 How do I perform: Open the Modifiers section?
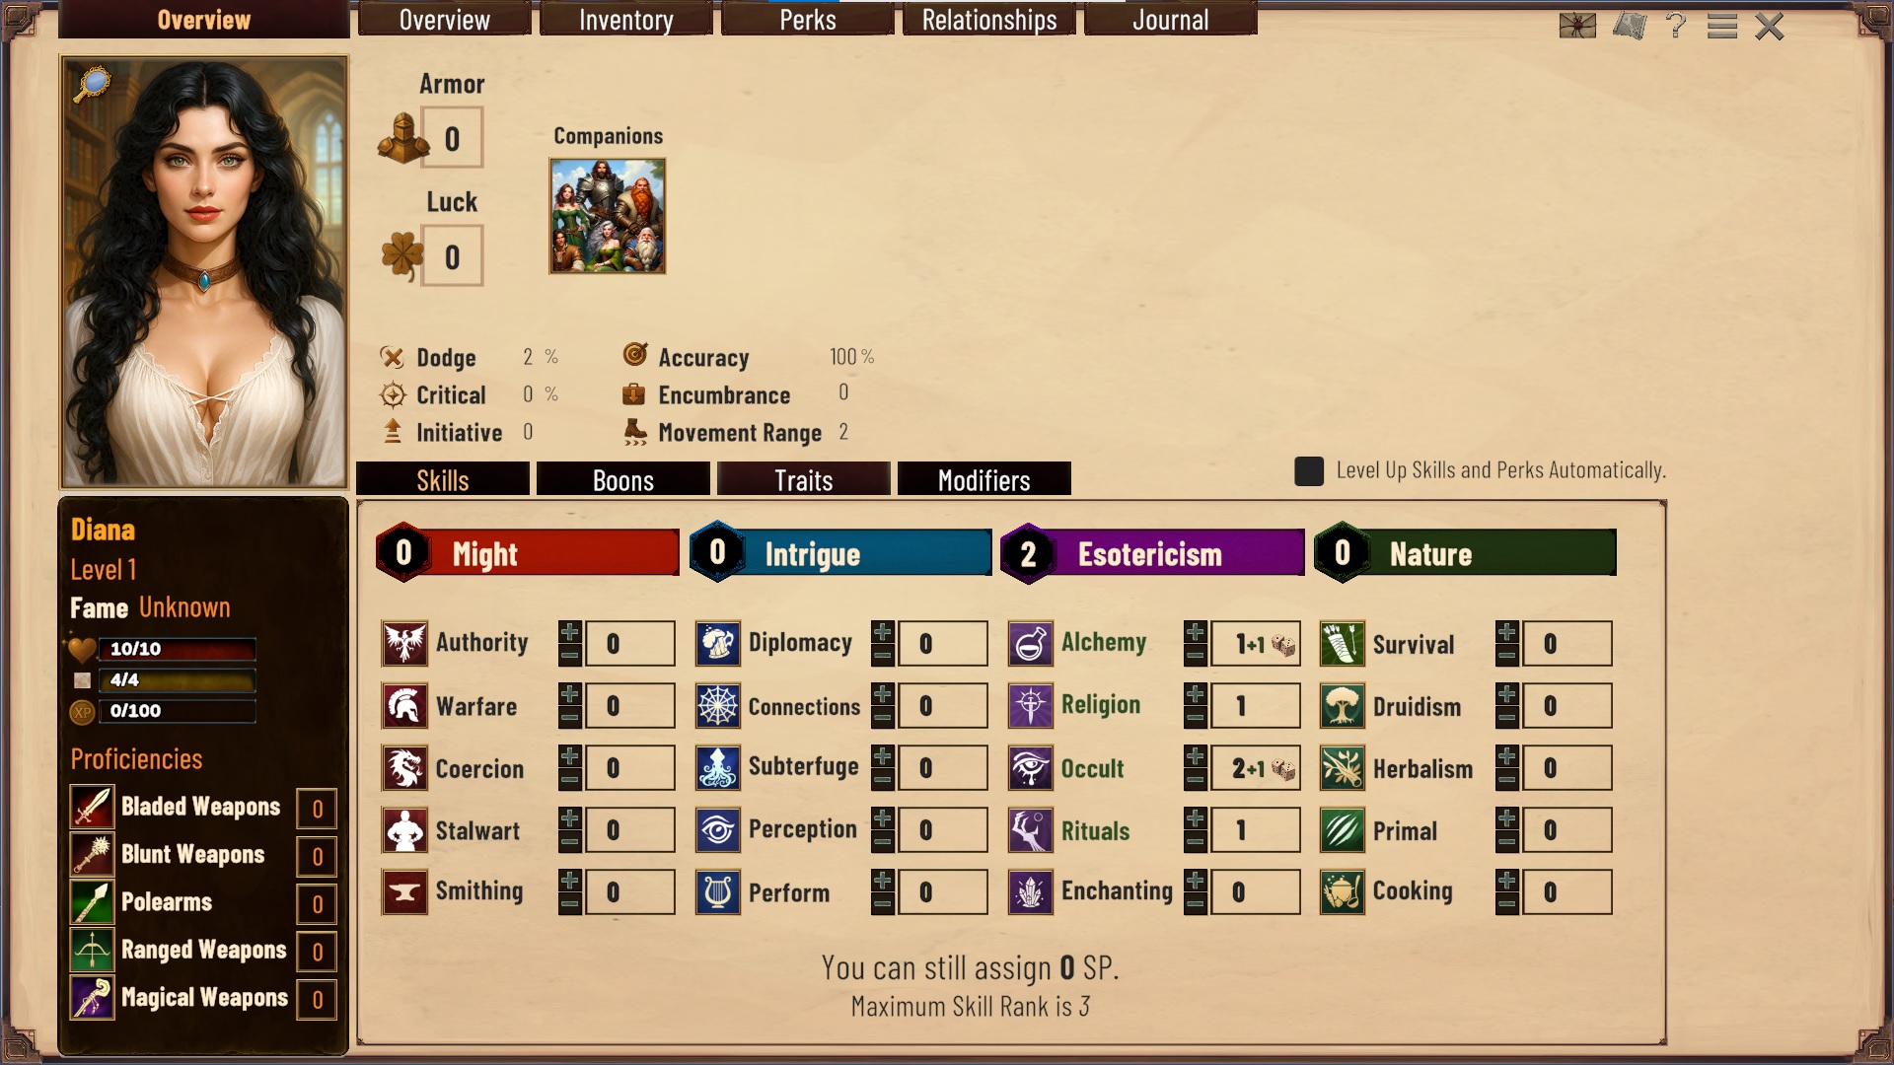point(984,479)
